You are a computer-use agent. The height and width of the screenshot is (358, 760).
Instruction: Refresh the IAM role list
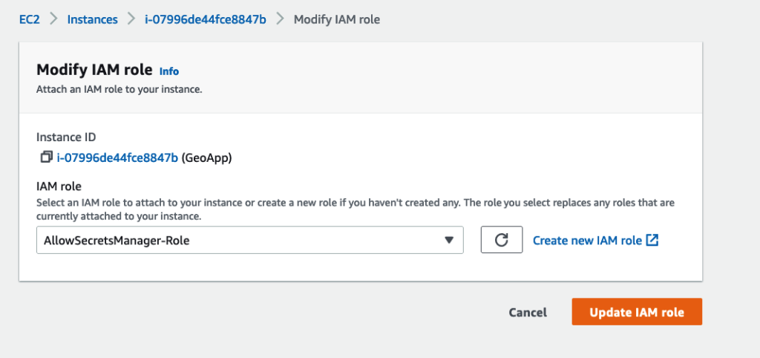coord(501,240)
